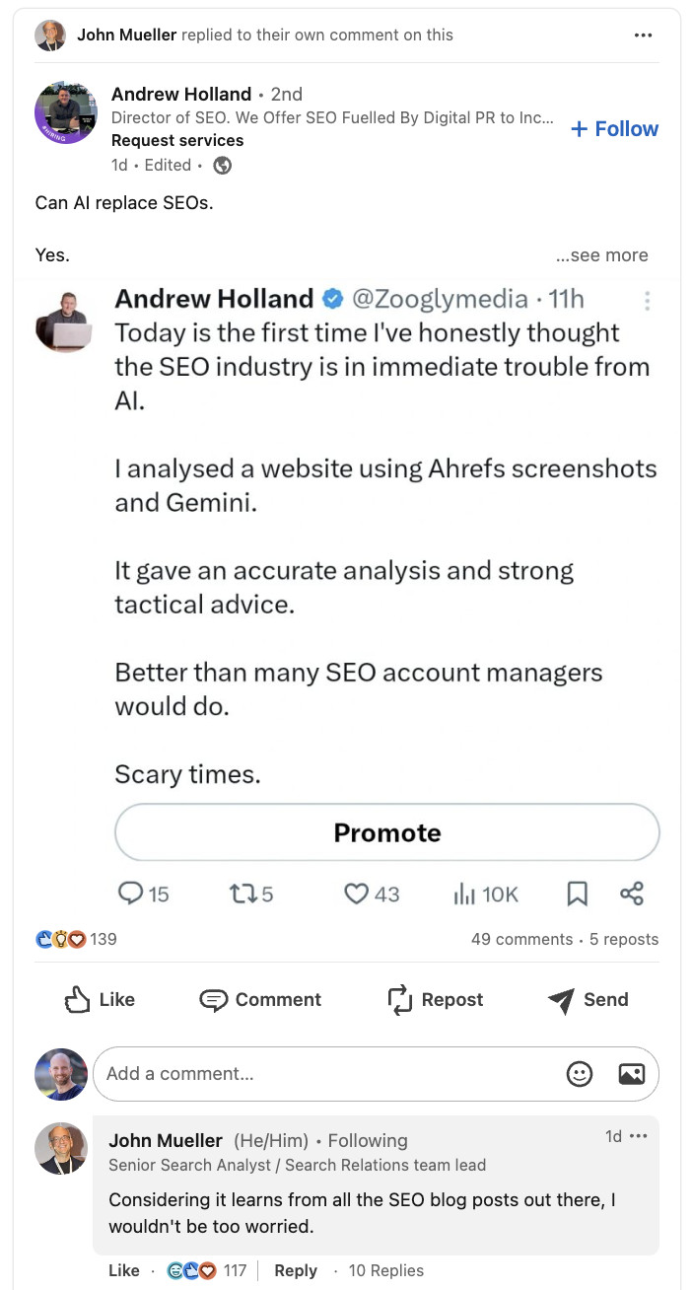Click Repost to reshare the post
692x1290 pixels.
[434, 999]
